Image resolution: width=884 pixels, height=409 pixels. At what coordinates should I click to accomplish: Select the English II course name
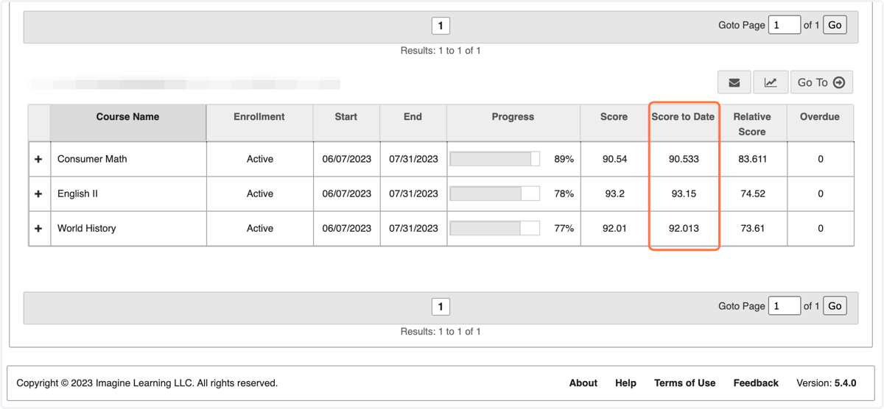click(77, 193)
